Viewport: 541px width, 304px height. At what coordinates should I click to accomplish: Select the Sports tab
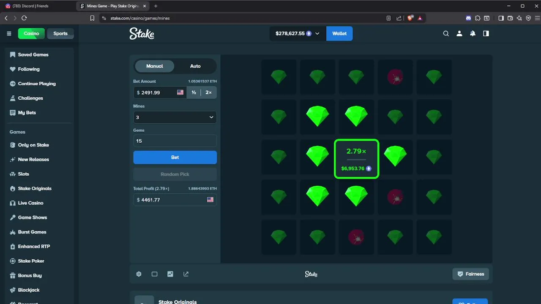coord(60,34)
